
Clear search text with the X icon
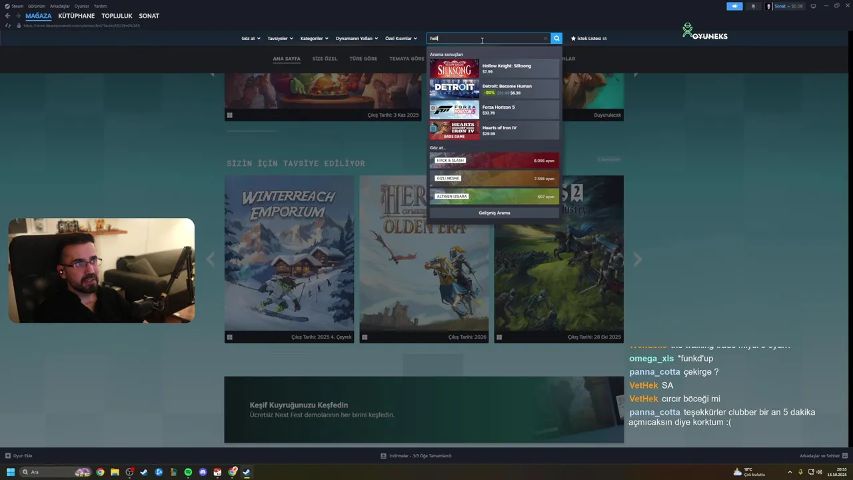pos(545,39)
